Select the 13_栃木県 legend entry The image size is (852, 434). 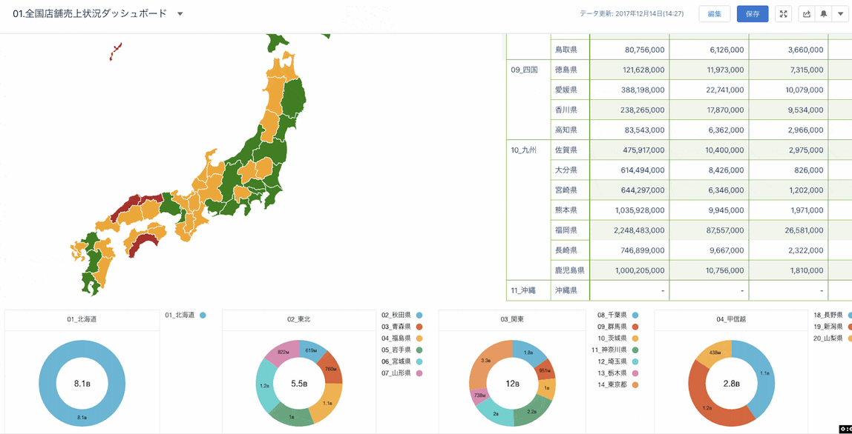pyautogui.click(x=617, y=373)
